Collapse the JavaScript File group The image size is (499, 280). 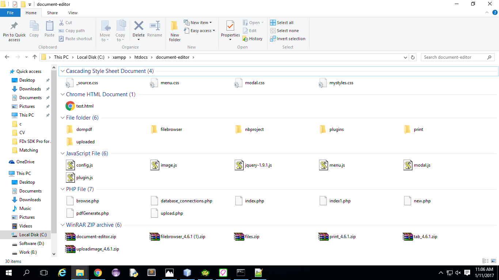62,153
